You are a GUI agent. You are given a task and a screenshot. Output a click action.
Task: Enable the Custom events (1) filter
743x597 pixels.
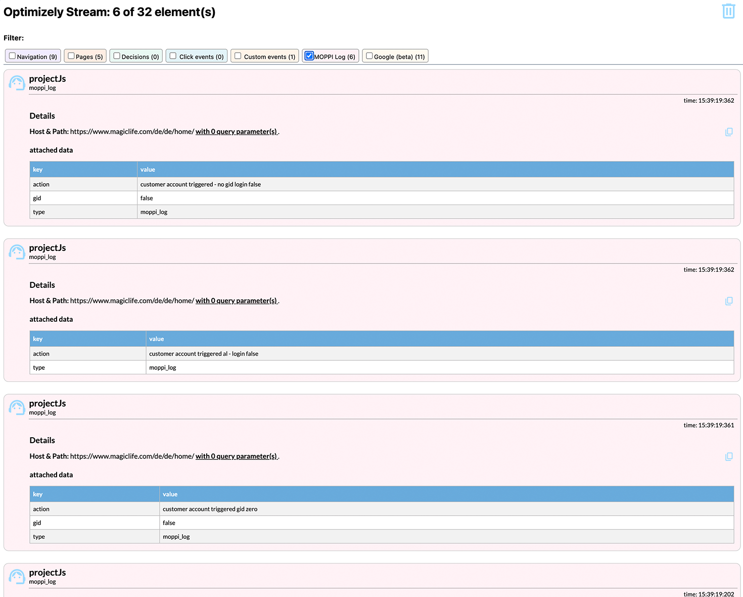coord(238,56)
